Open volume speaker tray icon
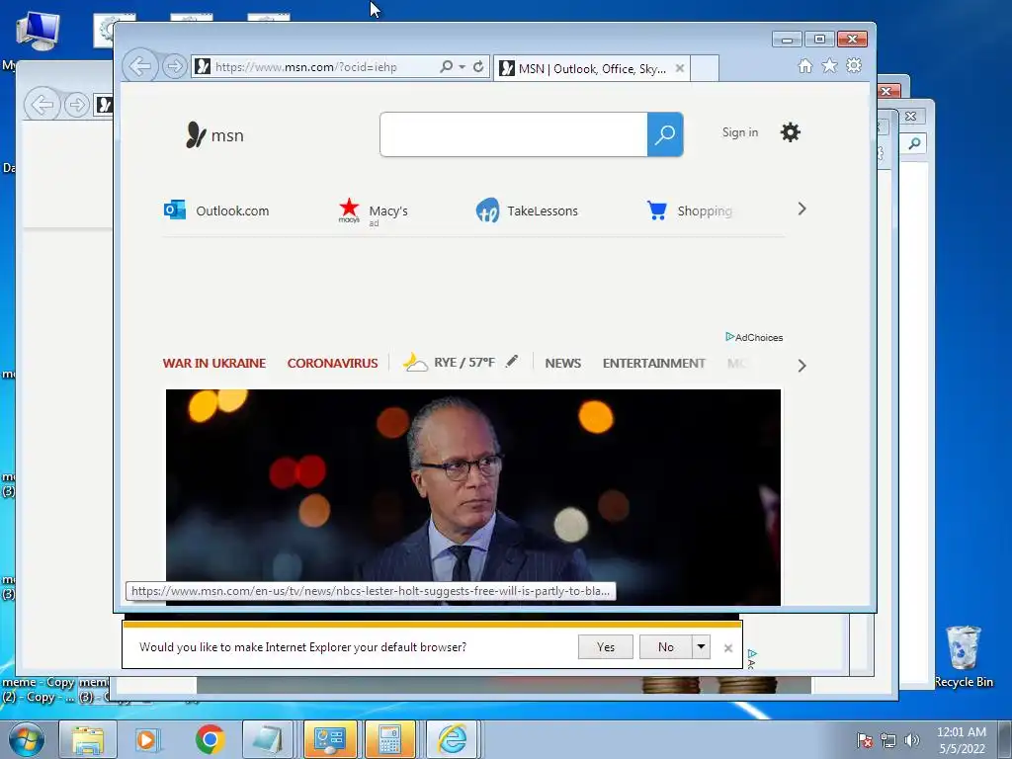Image resolution: width=1012 pixels, height=759 pixels. tap(911, 740)
